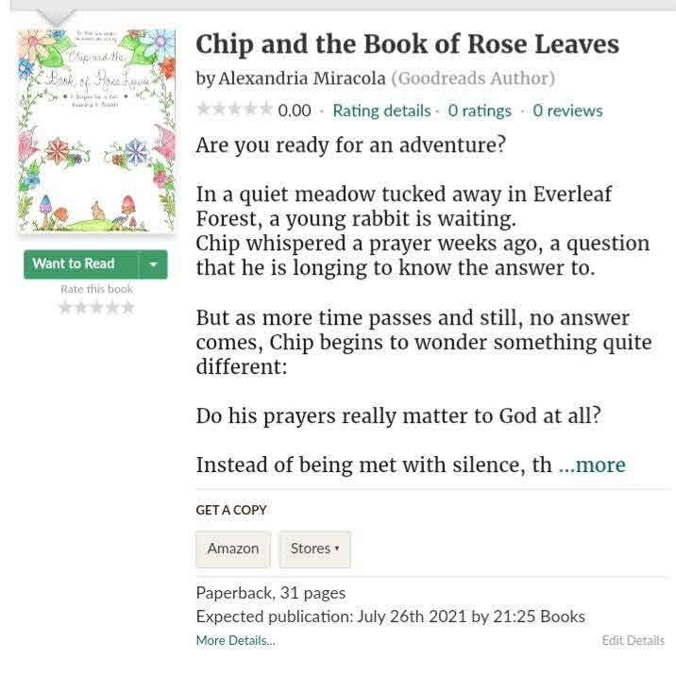Get a copy from Amazon

point(233,549)
